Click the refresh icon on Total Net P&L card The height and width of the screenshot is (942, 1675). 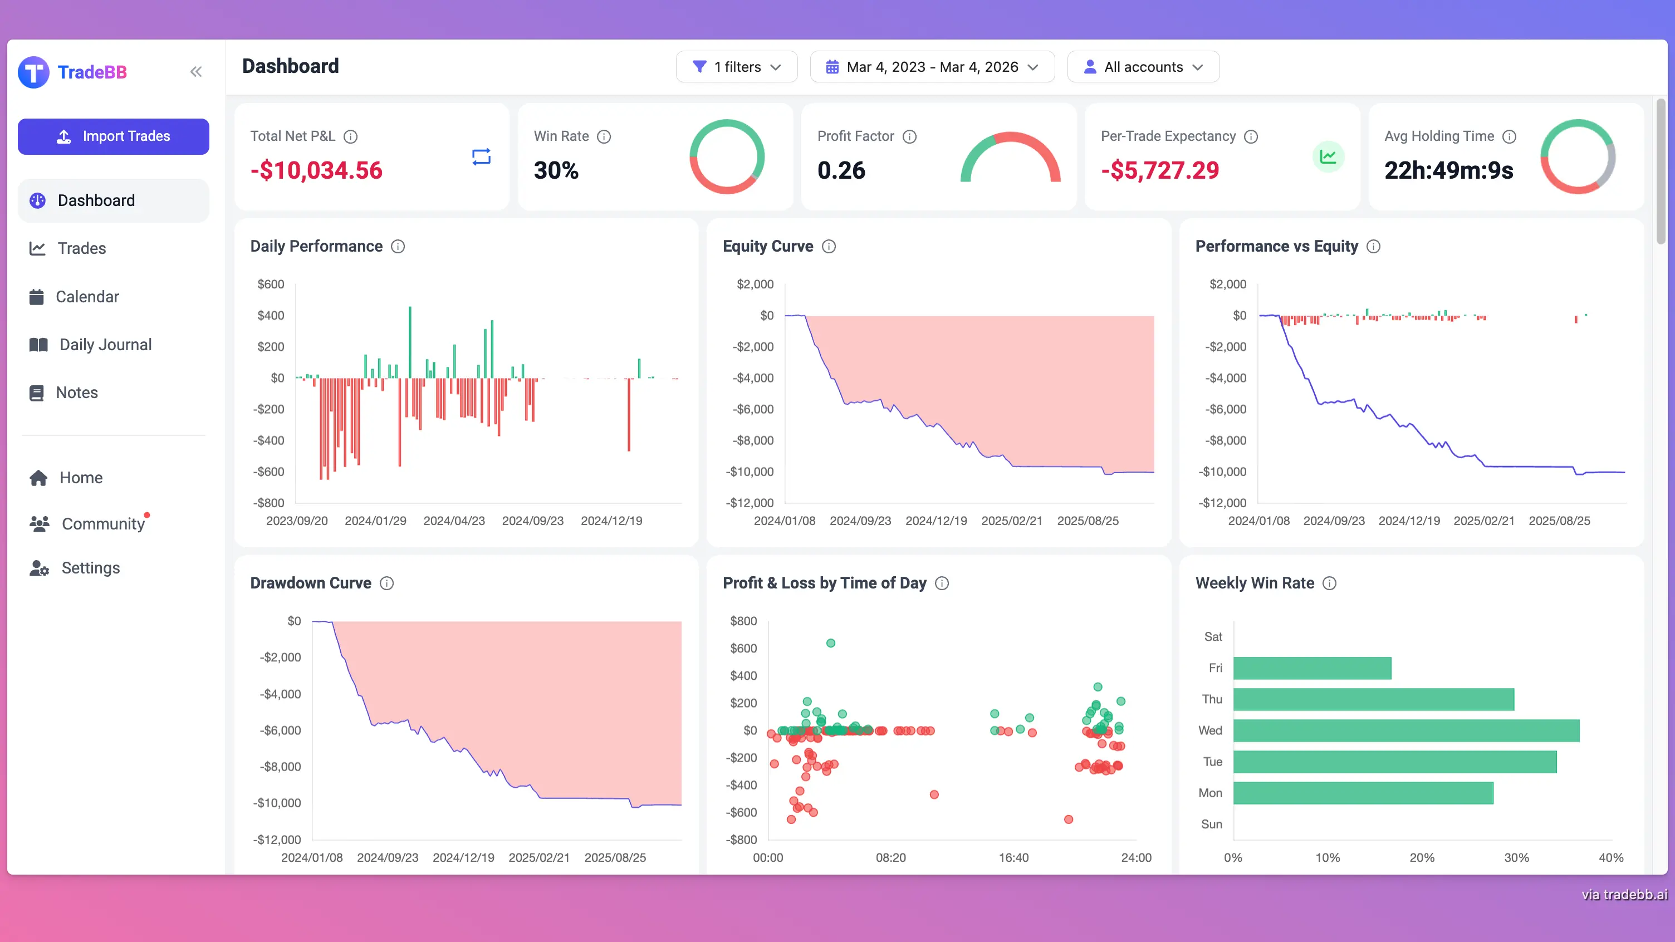click(x=481, y=155)
